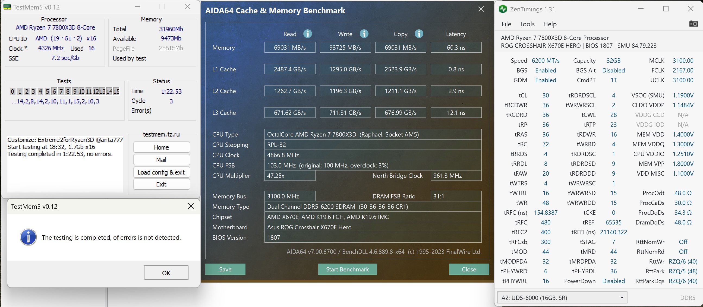Click Load config & exit button

tap(161, 172)
